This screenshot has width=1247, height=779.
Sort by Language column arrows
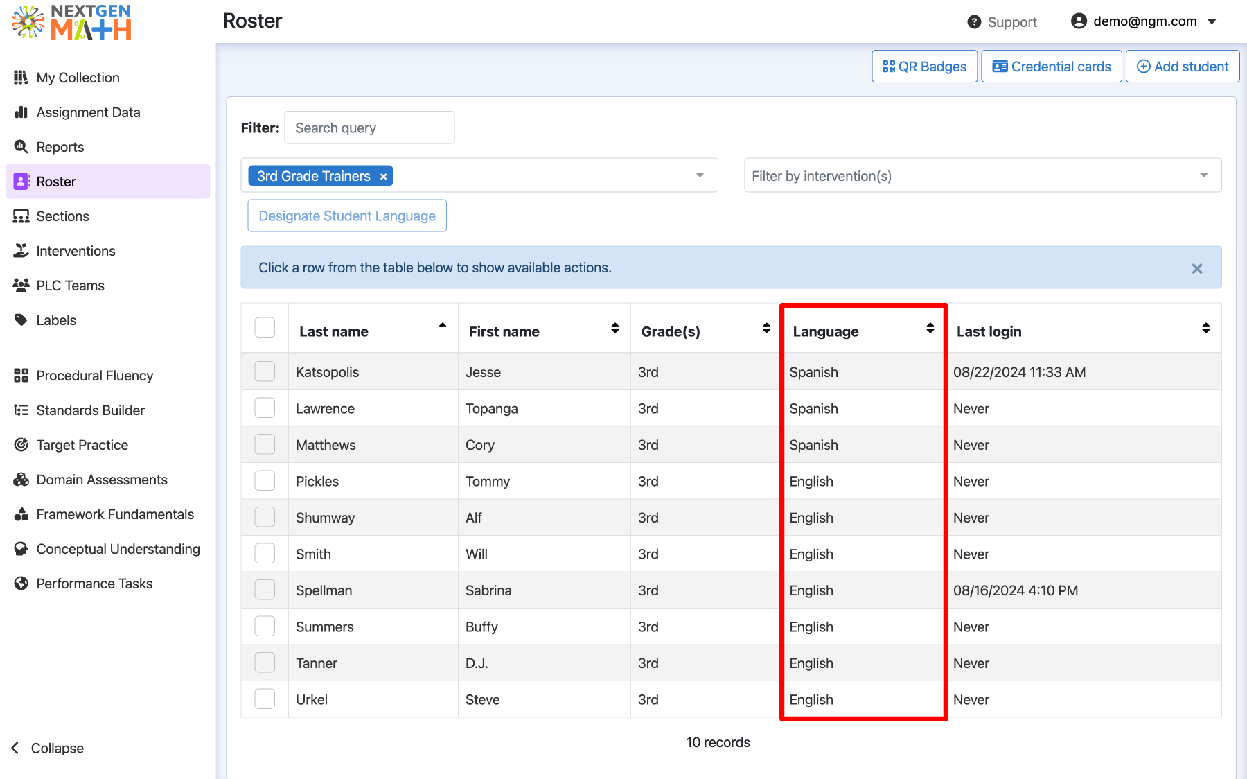point(930,328)
